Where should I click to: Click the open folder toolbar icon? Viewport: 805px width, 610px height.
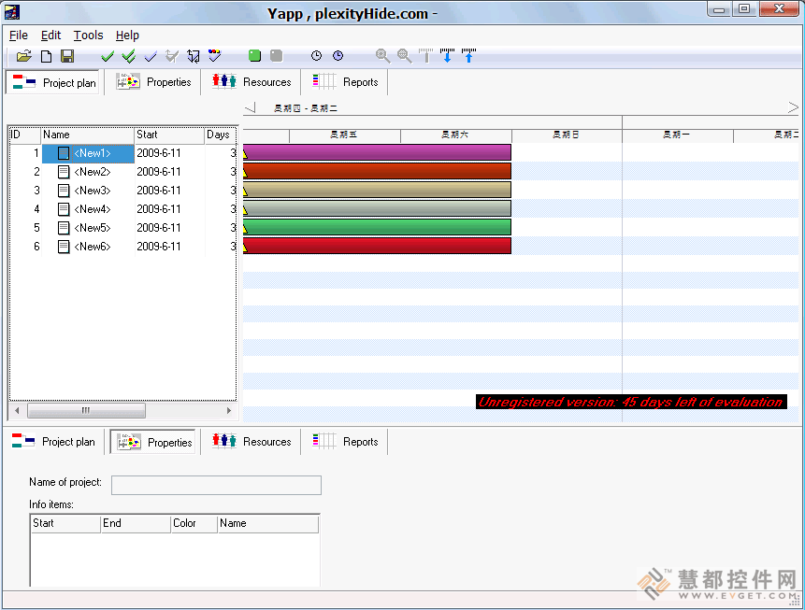(23, 56)
